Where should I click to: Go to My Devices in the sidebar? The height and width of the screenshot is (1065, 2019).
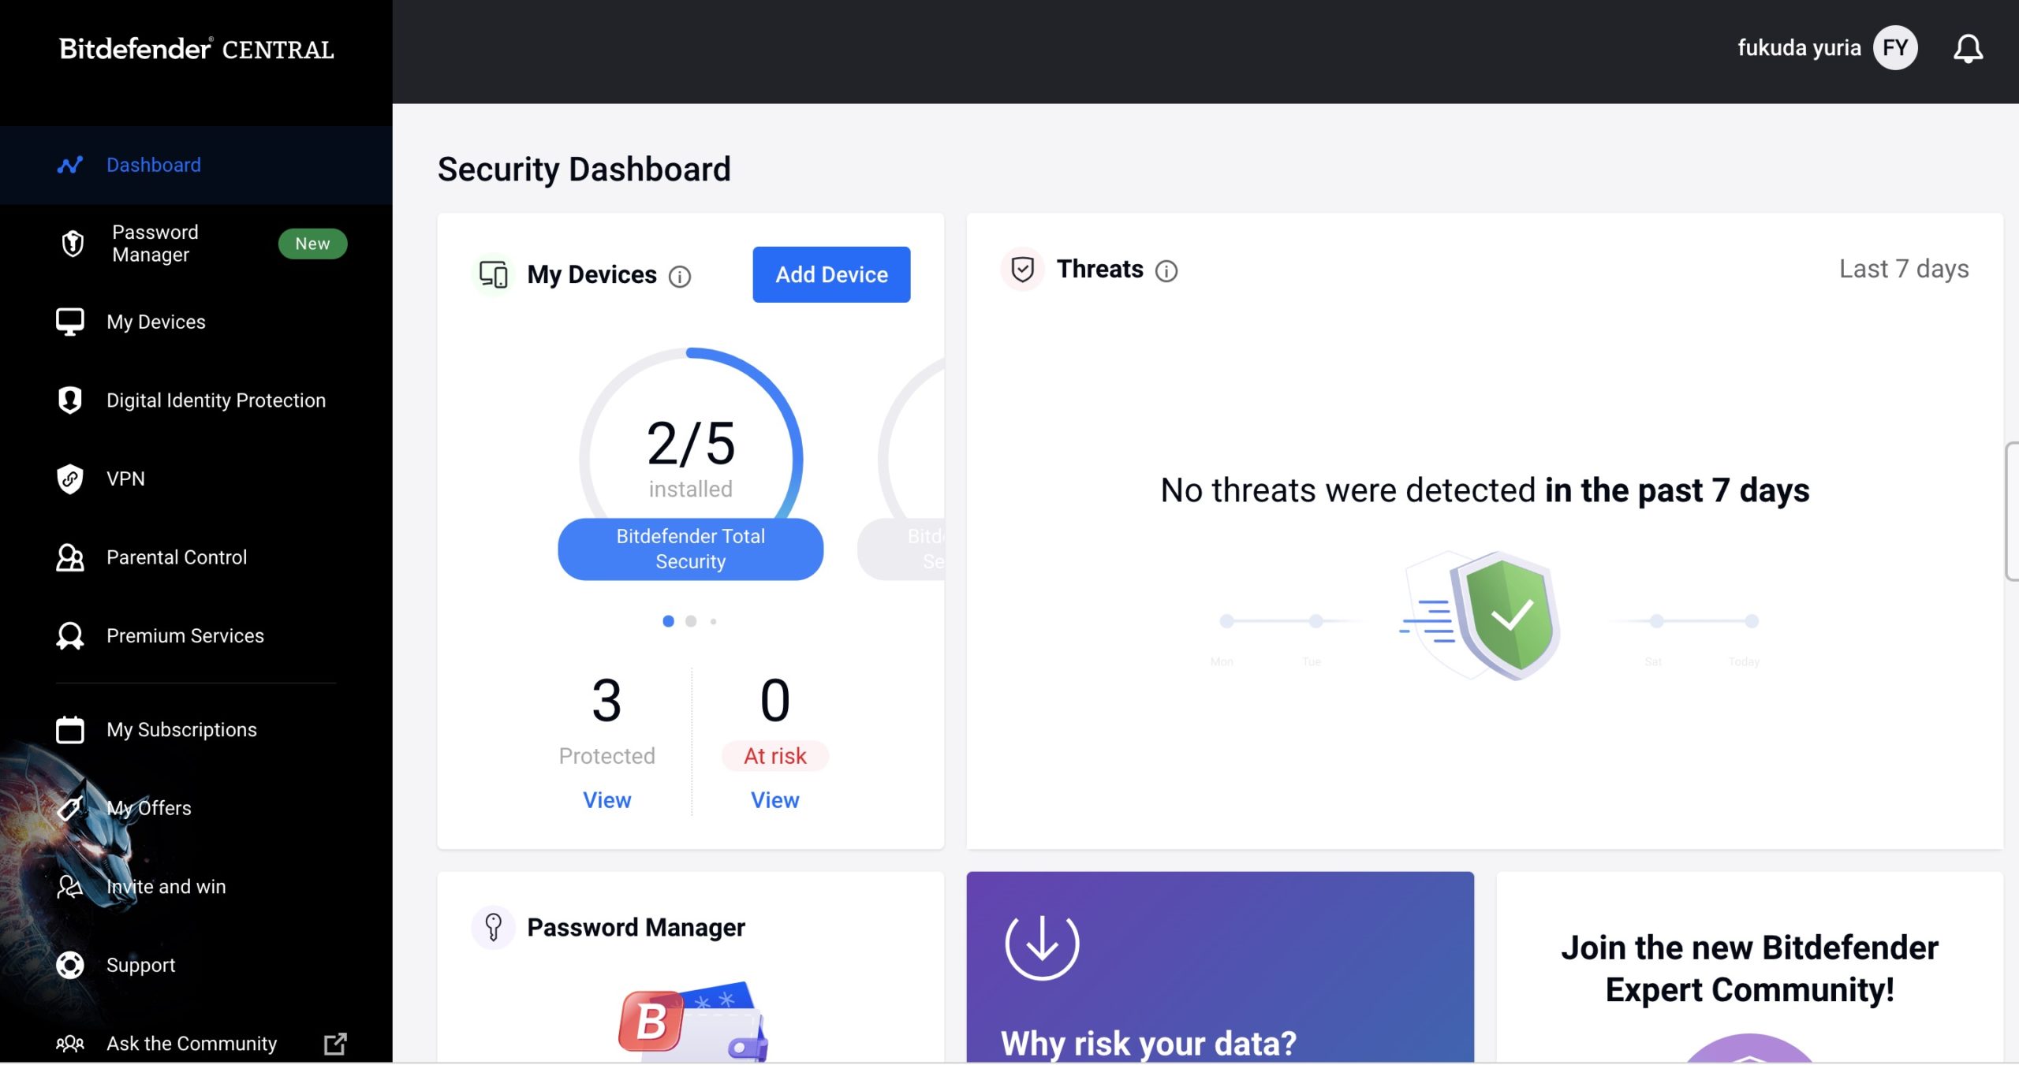(x=196, y=322)
